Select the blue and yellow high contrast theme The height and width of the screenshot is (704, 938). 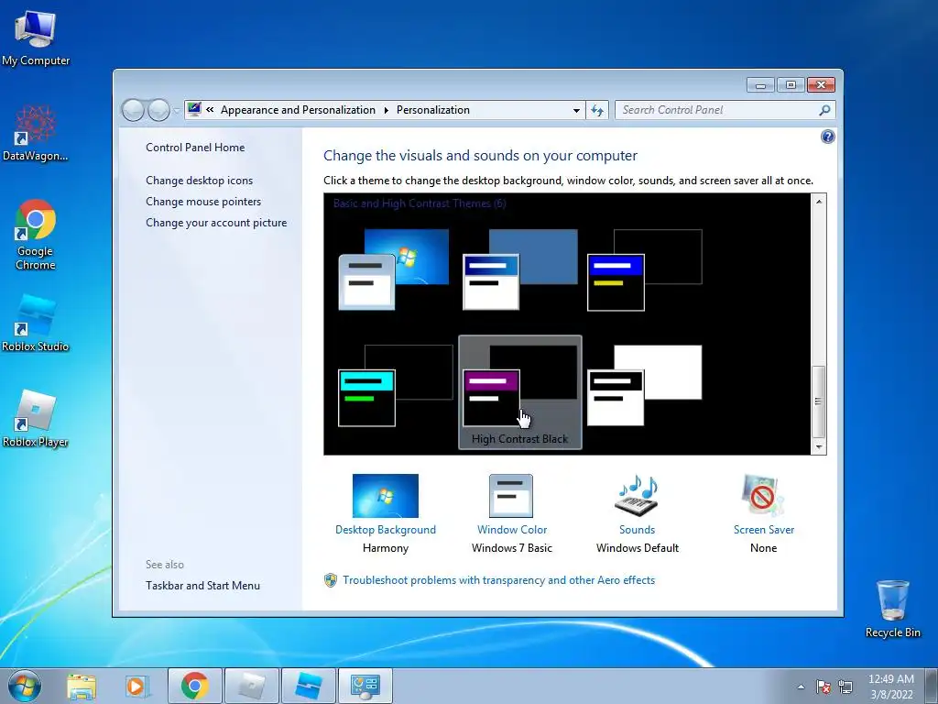point(644,269)
